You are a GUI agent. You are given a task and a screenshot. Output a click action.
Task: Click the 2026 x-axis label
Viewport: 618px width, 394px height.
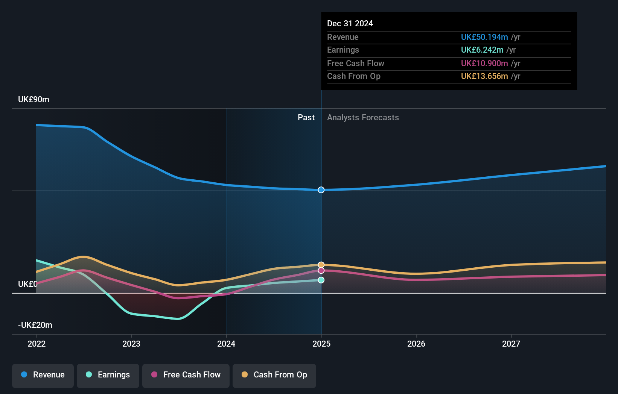point(416,344)
